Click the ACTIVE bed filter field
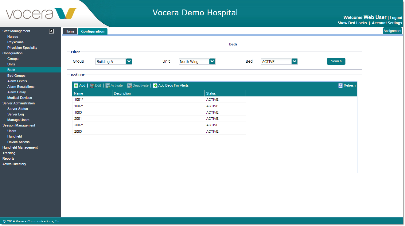 pos(276,61)
